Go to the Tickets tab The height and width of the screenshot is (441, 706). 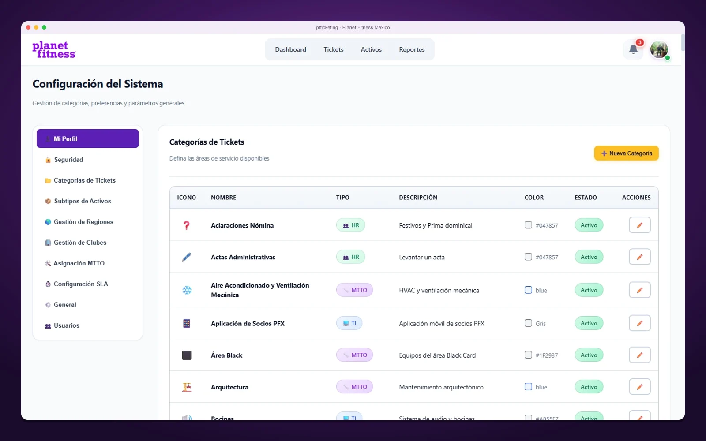coord(333,49)
